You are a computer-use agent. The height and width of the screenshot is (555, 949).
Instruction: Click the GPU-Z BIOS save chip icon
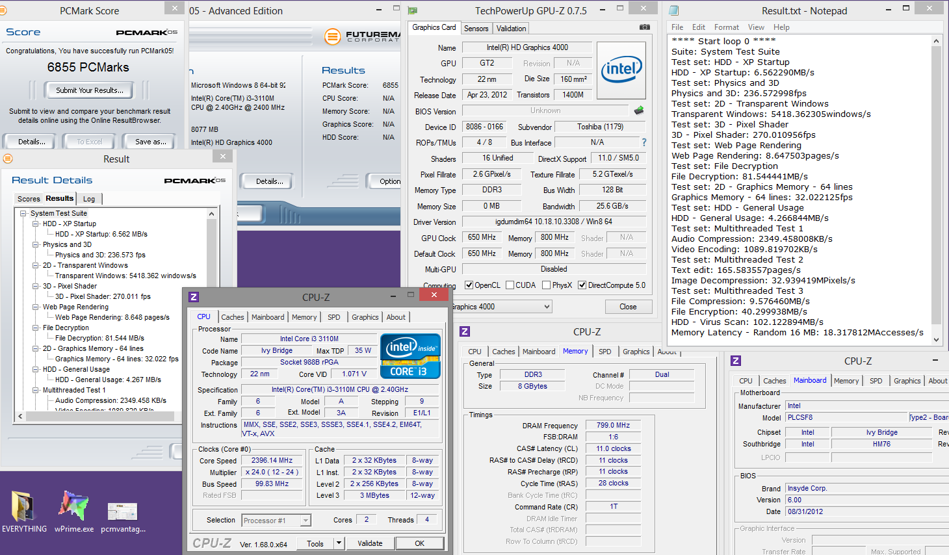coord(639,110)
